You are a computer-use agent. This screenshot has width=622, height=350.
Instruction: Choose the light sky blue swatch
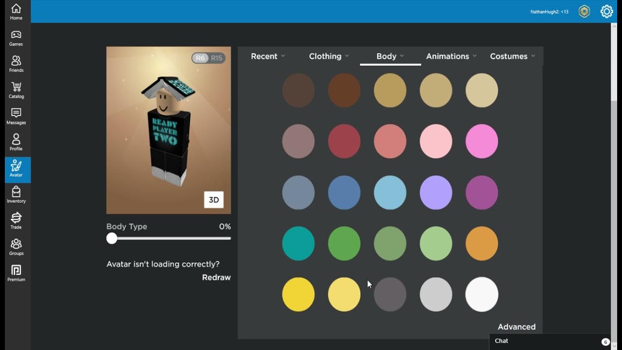[390, 192]
